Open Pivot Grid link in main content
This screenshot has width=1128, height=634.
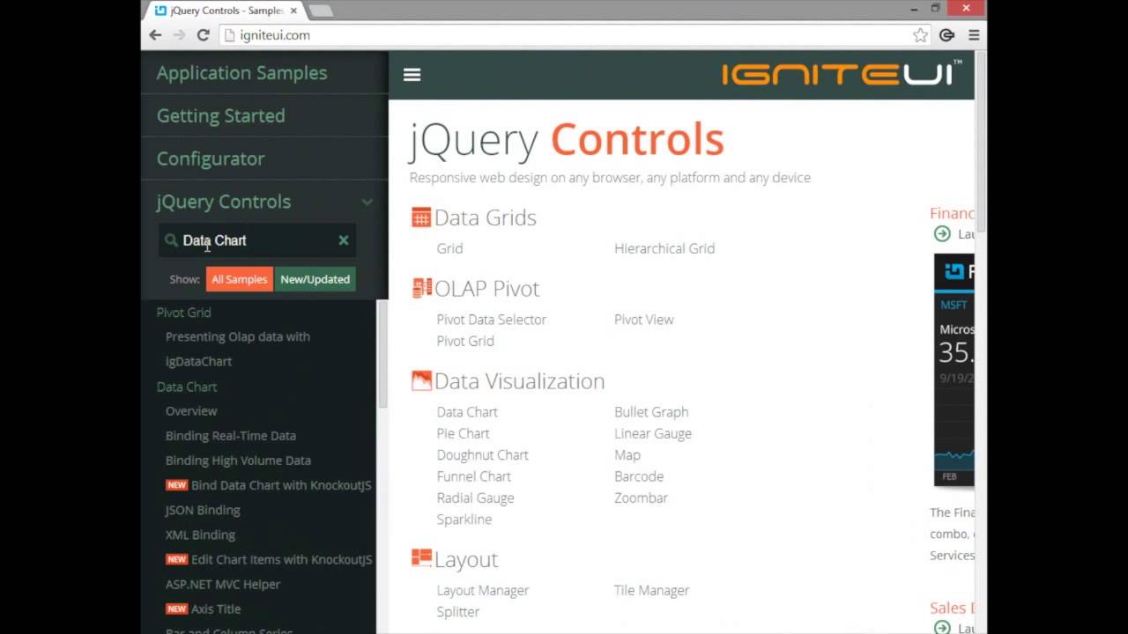pos(465,341)
